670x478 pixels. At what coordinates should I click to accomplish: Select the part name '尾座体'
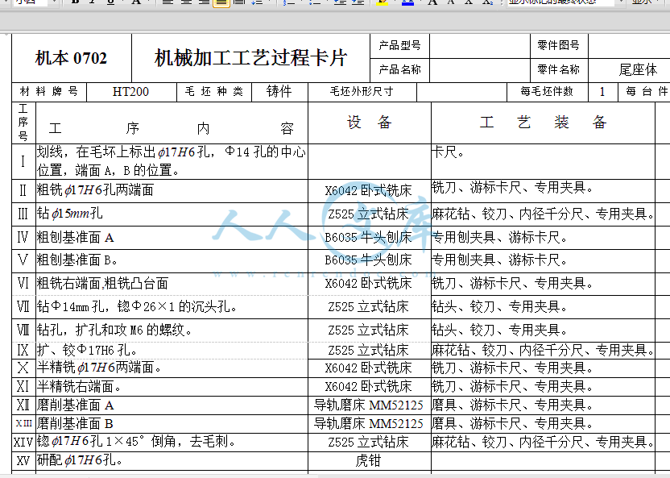638,69
